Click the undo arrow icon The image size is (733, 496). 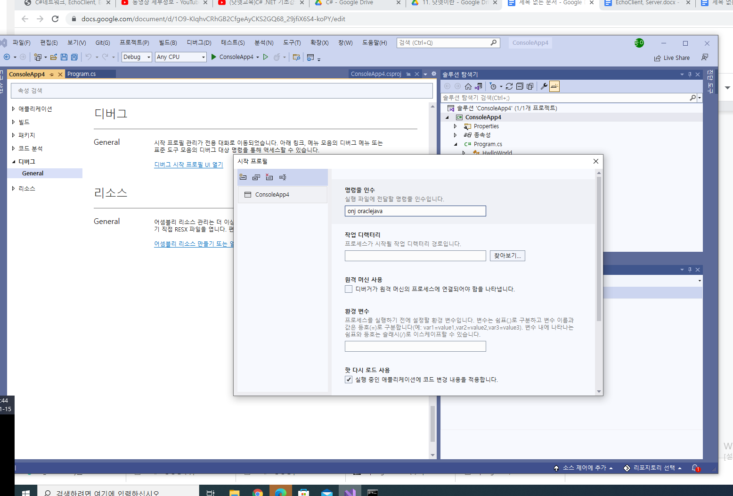(x=88, y=57)
